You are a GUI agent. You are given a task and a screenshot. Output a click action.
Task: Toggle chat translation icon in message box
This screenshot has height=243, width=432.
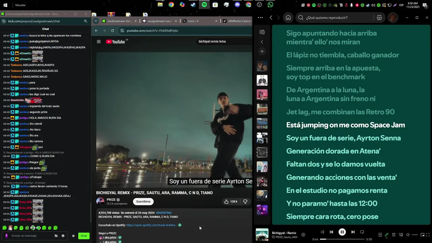coord(56,236)
